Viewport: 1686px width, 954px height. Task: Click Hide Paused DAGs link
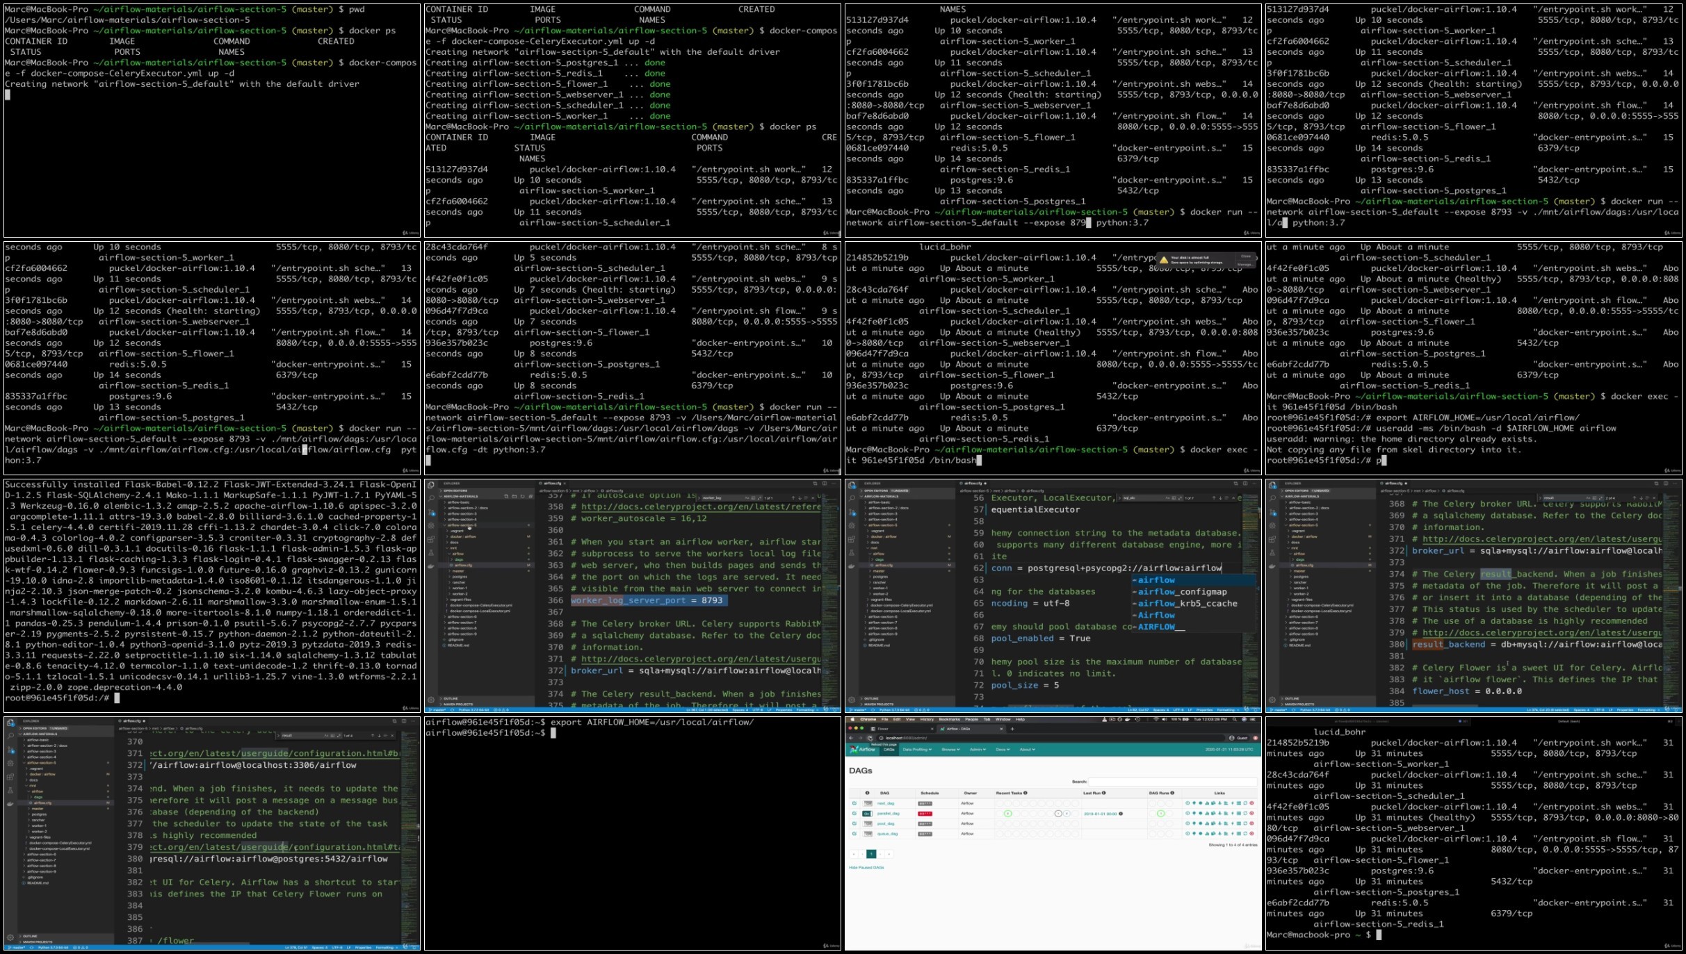(866, 867)
